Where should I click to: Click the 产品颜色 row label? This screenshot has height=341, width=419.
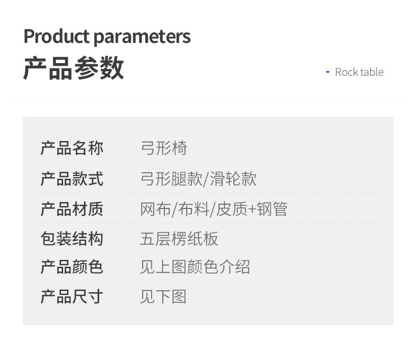point(72,267)
